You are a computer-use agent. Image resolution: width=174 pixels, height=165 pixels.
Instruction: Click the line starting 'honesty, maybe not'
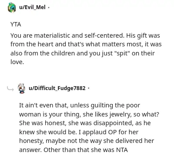click(x=87, y=141)
